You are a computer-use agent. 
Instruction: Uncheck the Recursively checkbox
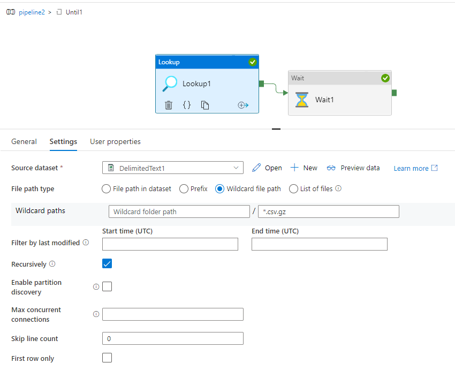tap(107, 263)
